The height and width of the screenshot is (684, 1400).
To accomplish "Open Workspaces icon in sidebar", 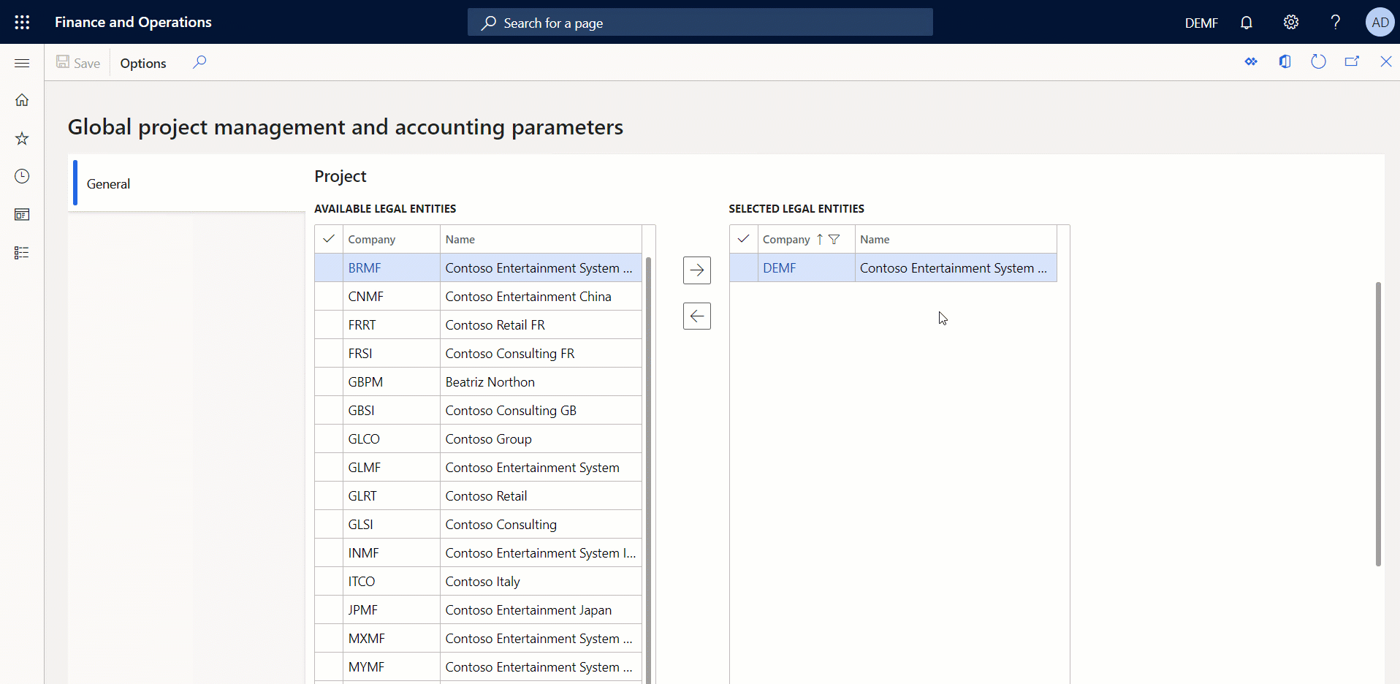I will coord(22,214).
